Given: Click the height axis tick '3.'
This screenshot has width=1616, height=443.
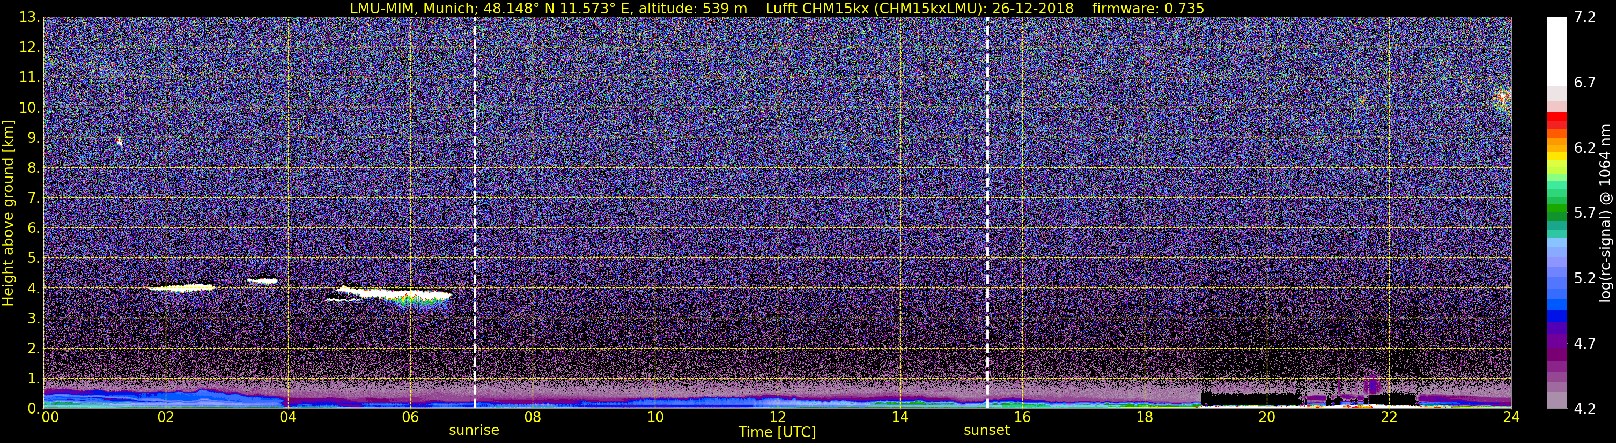Looking at the screenshot, I should [x=33, y=318].
